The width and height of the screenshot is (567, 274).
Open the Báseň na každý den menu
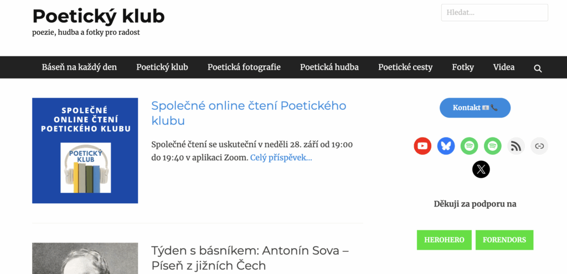click(79, 67)
